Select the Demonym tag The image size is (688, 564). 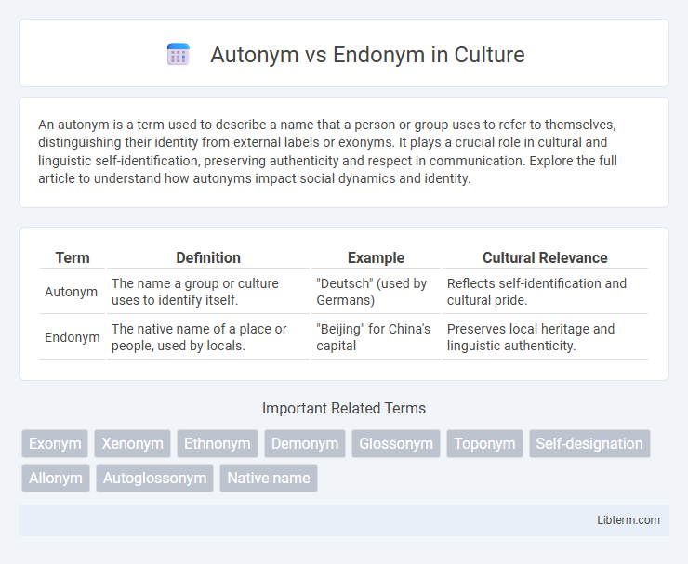(x=305, y=443)
